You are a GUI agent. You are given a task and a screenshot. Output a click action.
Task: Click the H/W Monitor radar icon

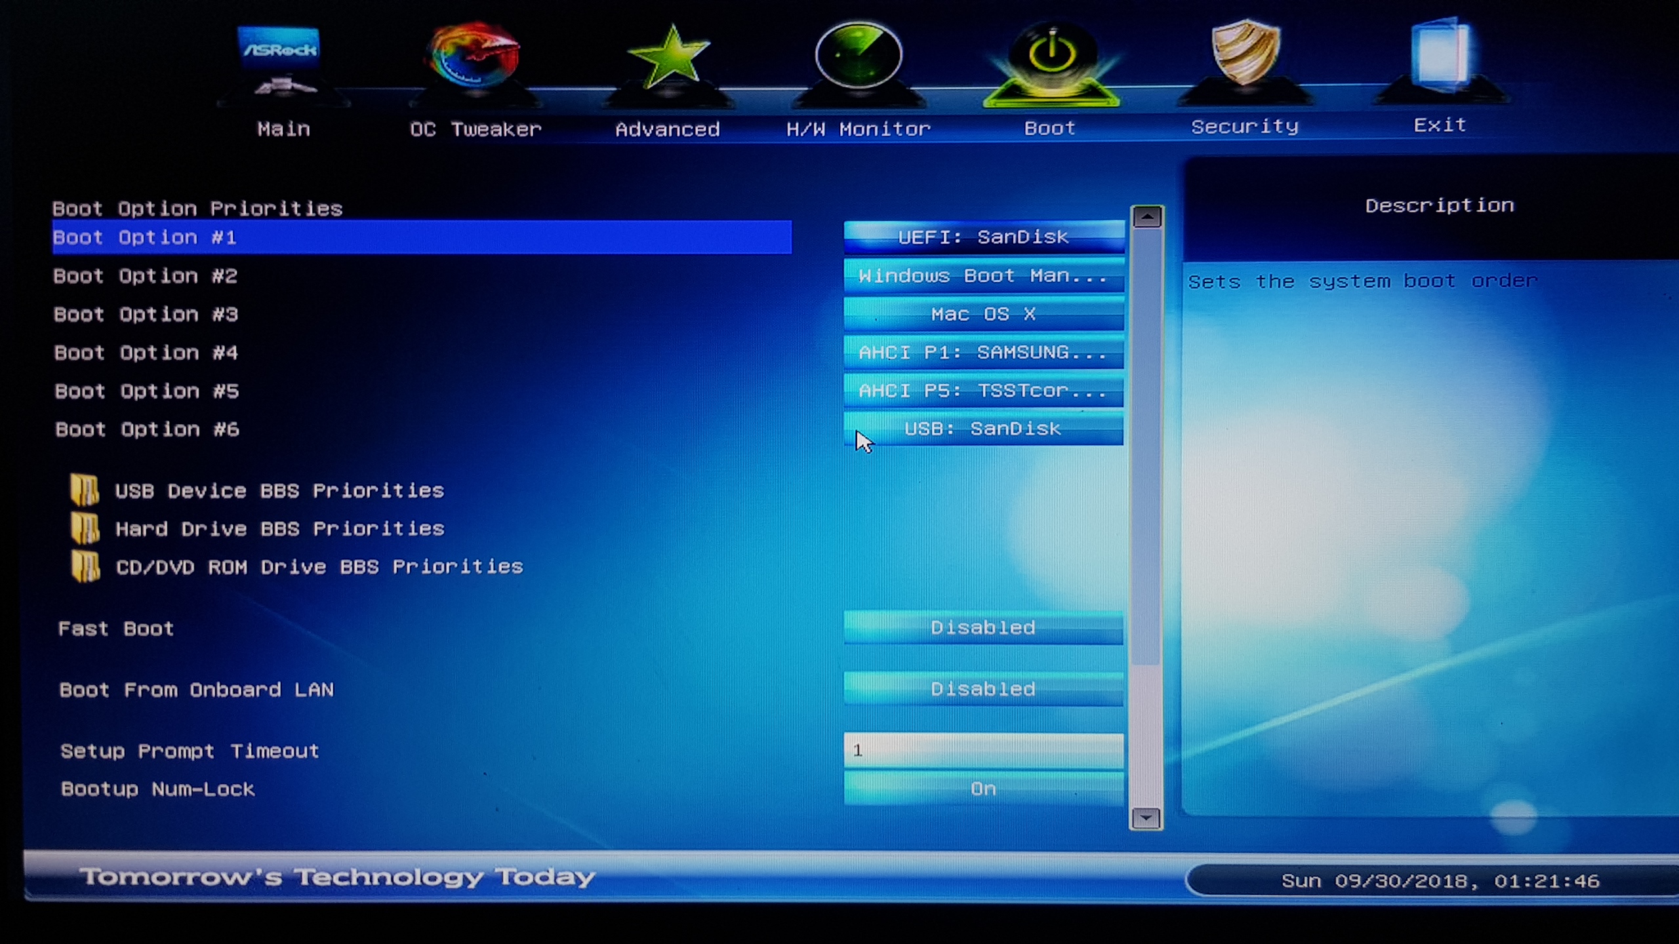(858, 55)
